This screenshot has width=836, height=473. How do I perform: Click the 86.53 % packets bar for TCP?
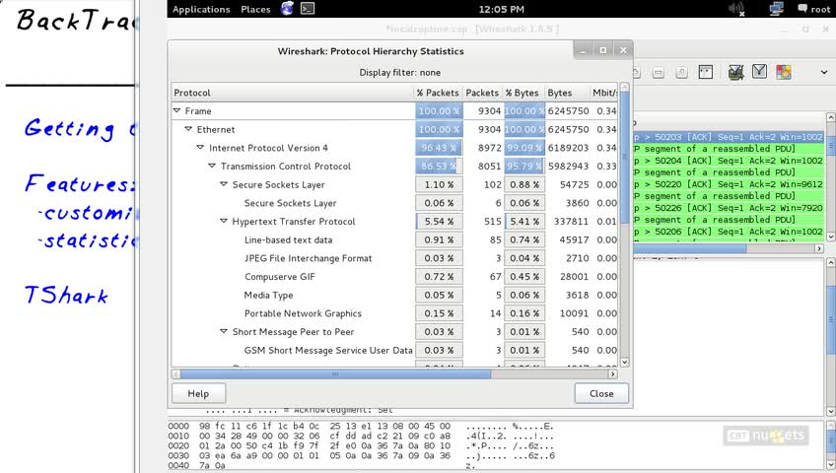[x=439, y=167]
